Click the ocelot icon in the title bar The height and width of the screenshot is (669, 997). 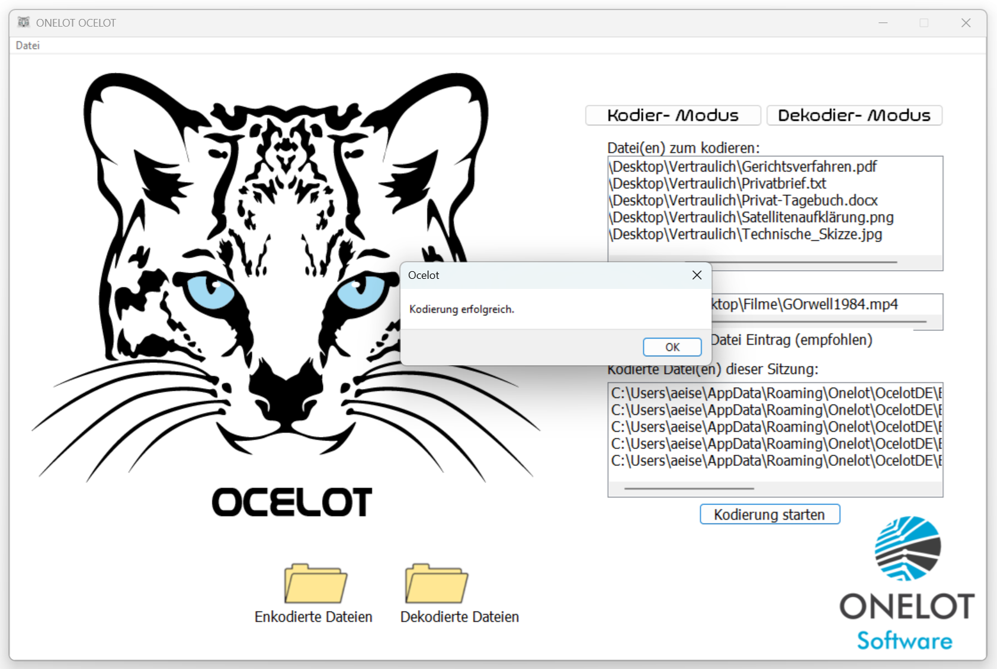coord(24,22)
